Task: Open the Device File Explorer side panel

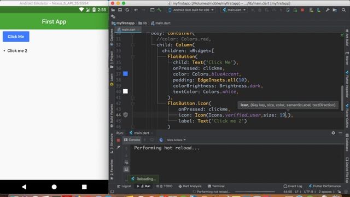Action: pyautogui.click(x=347, y=170)
